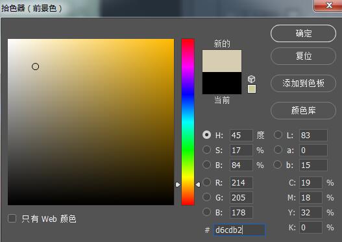Image resolution: width=342 pixels, height=242 pixels.
Task: Click the web-safe color swatch below the cube
Action: (252, 89)
